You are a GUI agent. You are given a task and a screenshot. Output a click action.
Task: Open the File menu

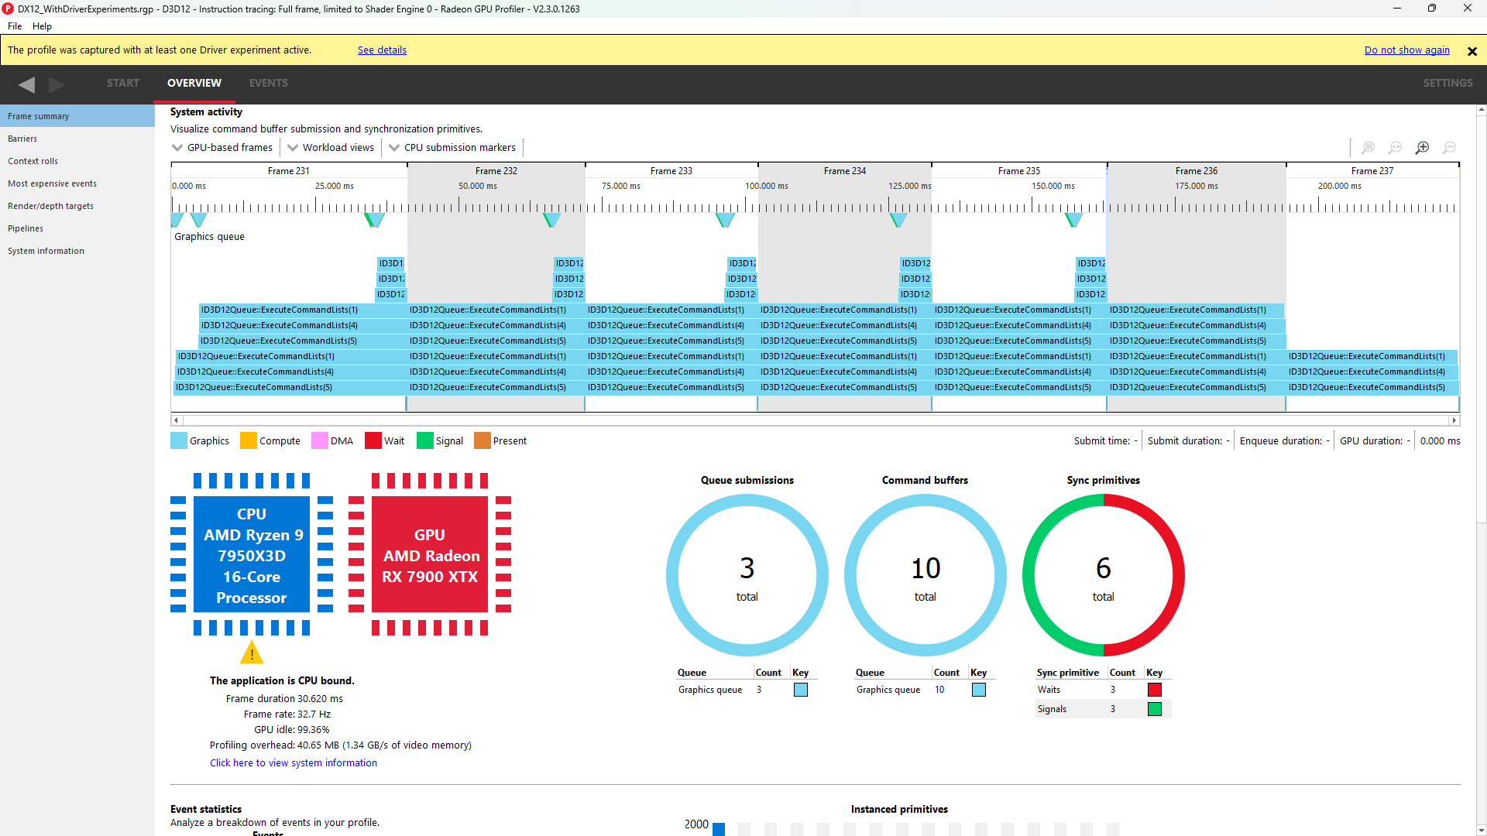15,26
